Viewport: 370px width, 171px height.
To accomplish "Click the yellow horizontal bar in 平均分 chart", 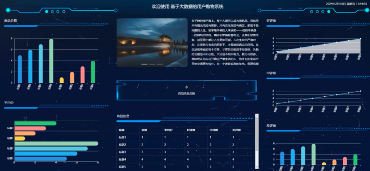I will 20,138.
